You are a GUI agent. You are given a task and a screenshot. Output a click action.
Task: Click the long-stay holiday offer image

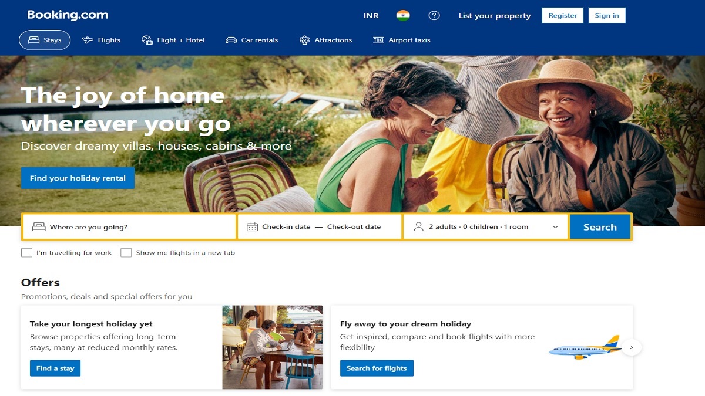(273, 347)
